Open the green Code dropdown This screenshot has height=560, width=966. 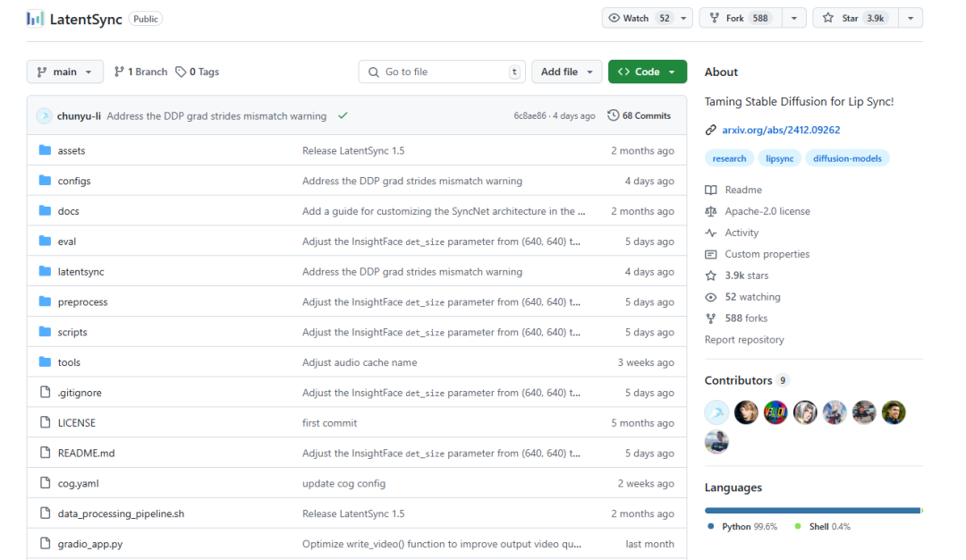648,72
